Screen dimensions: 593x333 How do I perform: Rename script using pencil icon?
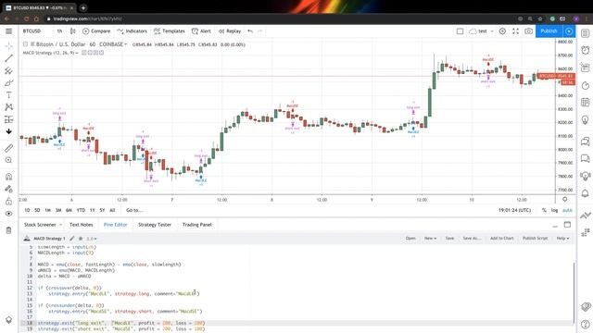click(x=72, y=239)
